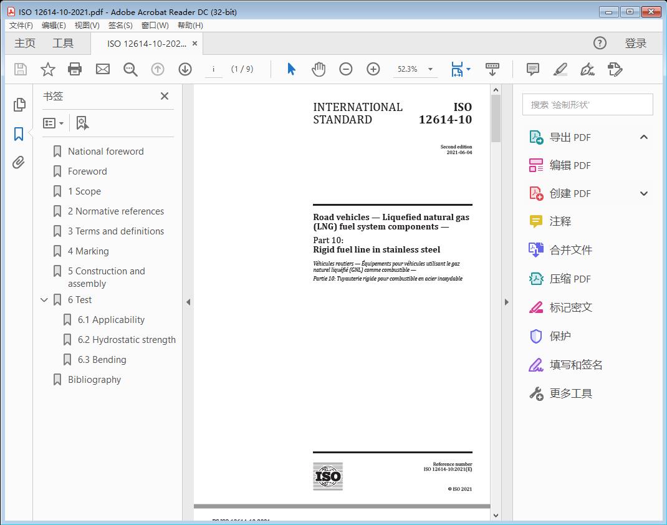Select the hand pan tool
The height and width of the screenshot is (525, 667).
coord(319,69)
